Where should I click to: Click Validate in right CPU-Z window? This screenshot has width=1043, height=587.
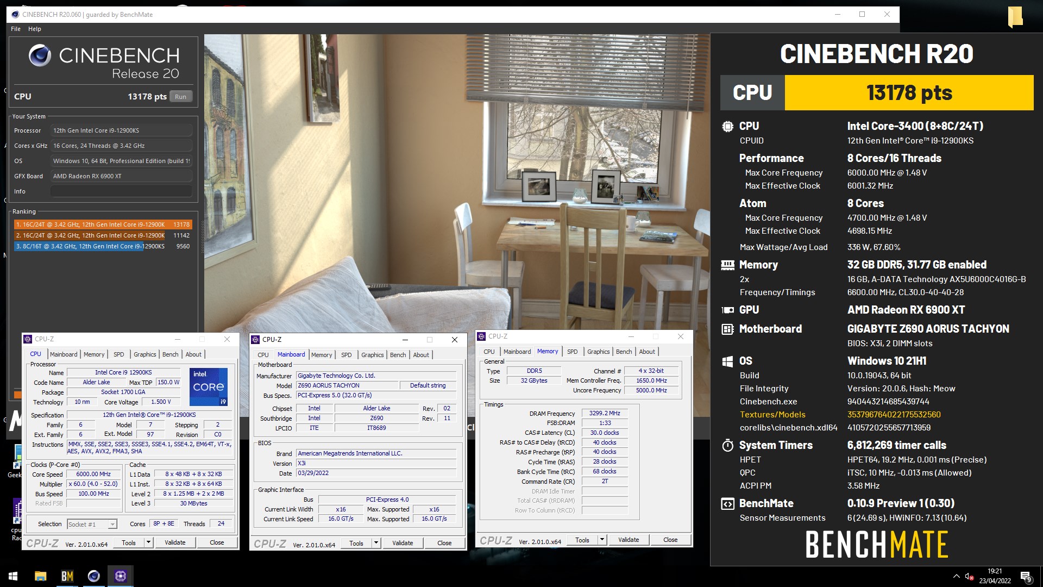(629, 540)
